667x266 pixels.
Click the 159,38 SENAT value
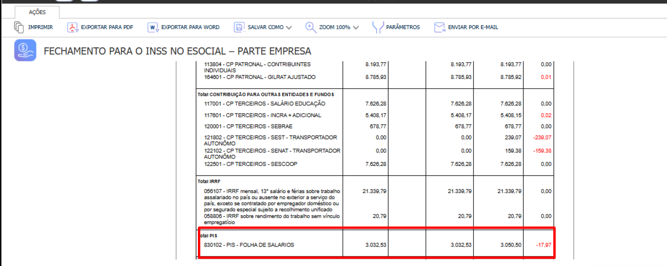click(513, 151)
